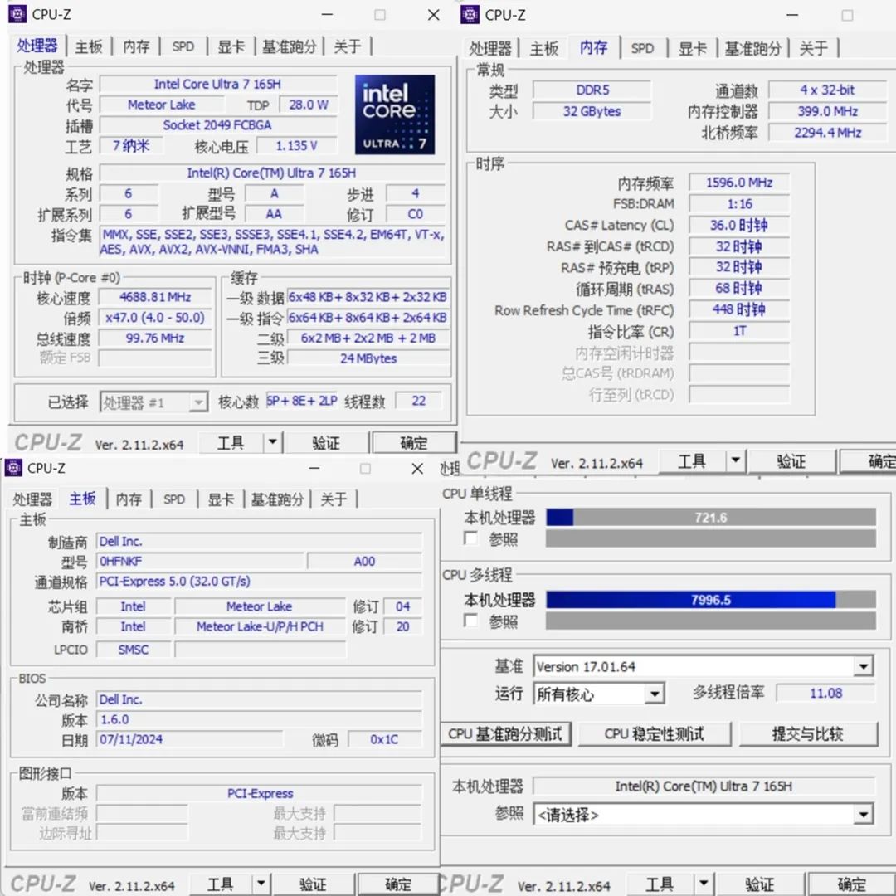Screen dimensions: 896x896
Task: Select 关于 tab in processor window
Action: (348, 46)
